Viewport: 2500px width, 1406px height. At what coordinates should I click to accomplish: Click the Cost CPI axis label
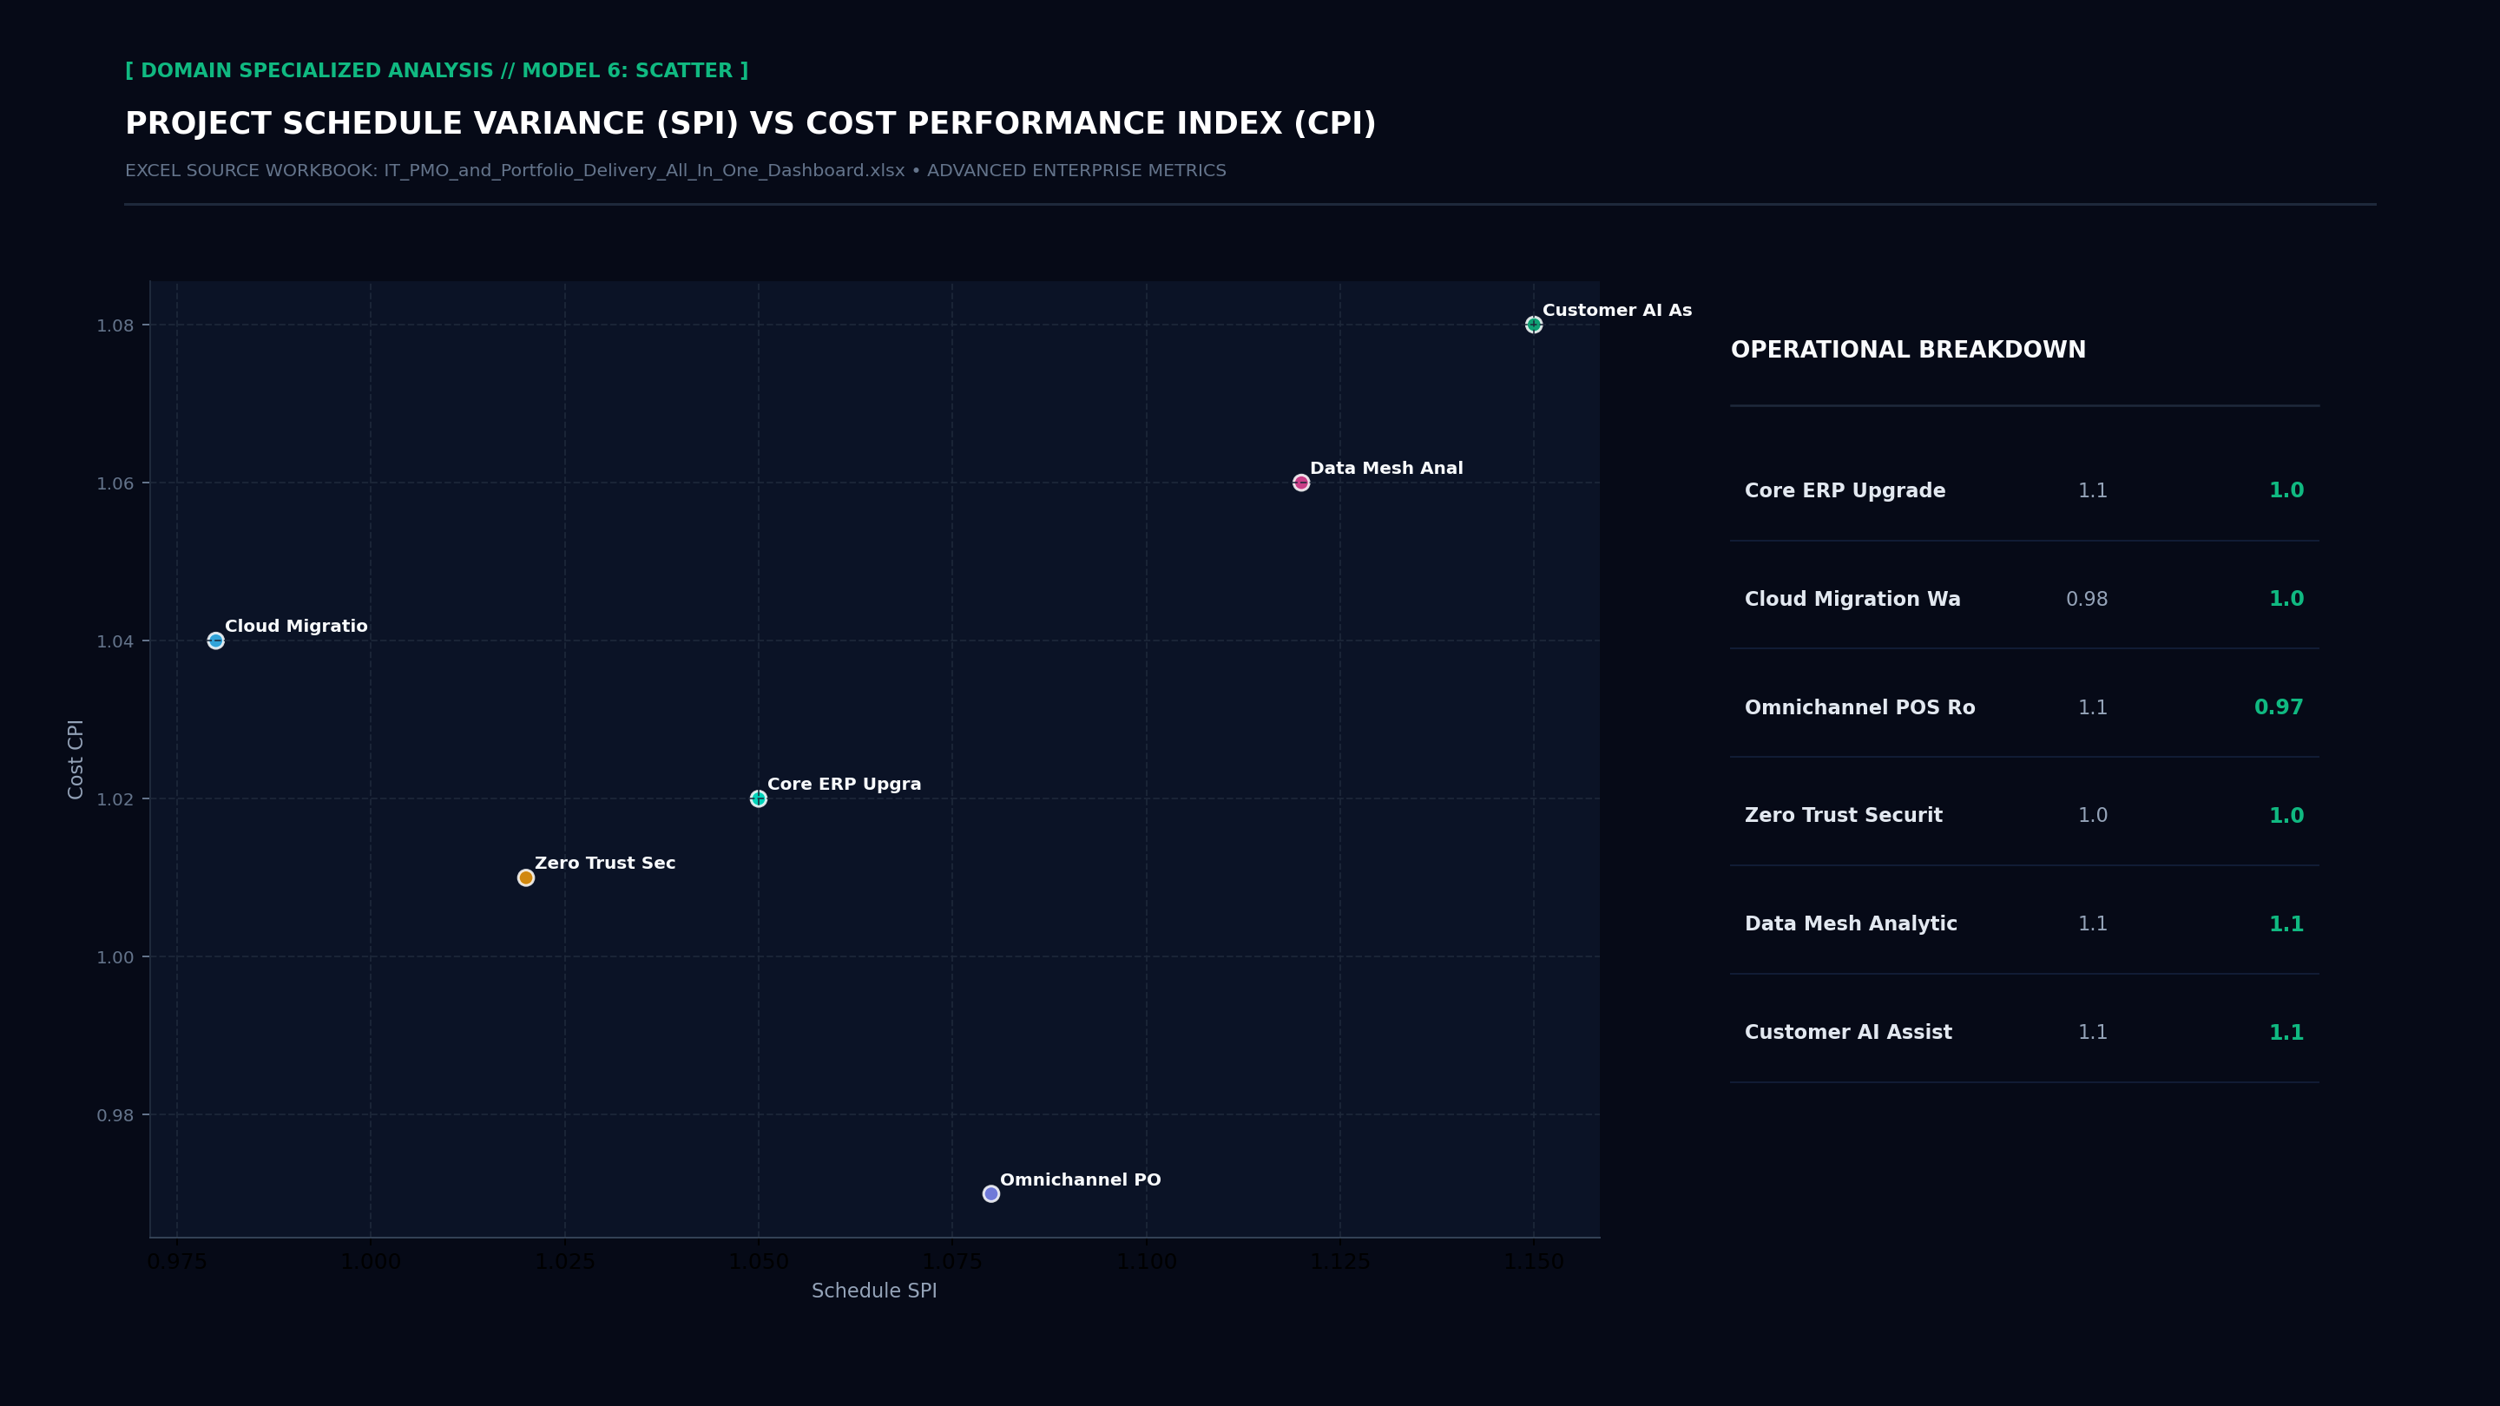point(76,759)
